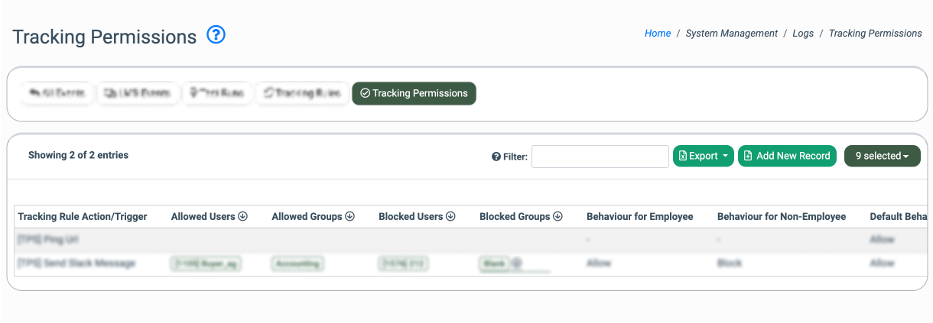Click the checkmark icon in Tracking Permissions tab

coord(365,93)
